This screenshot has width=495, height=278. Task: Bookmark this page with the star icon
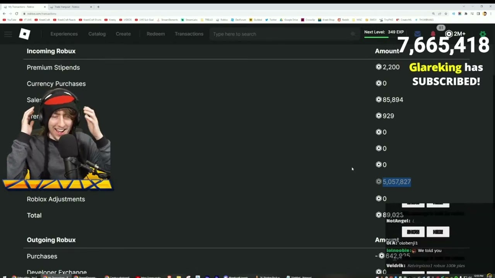point(446,14)
